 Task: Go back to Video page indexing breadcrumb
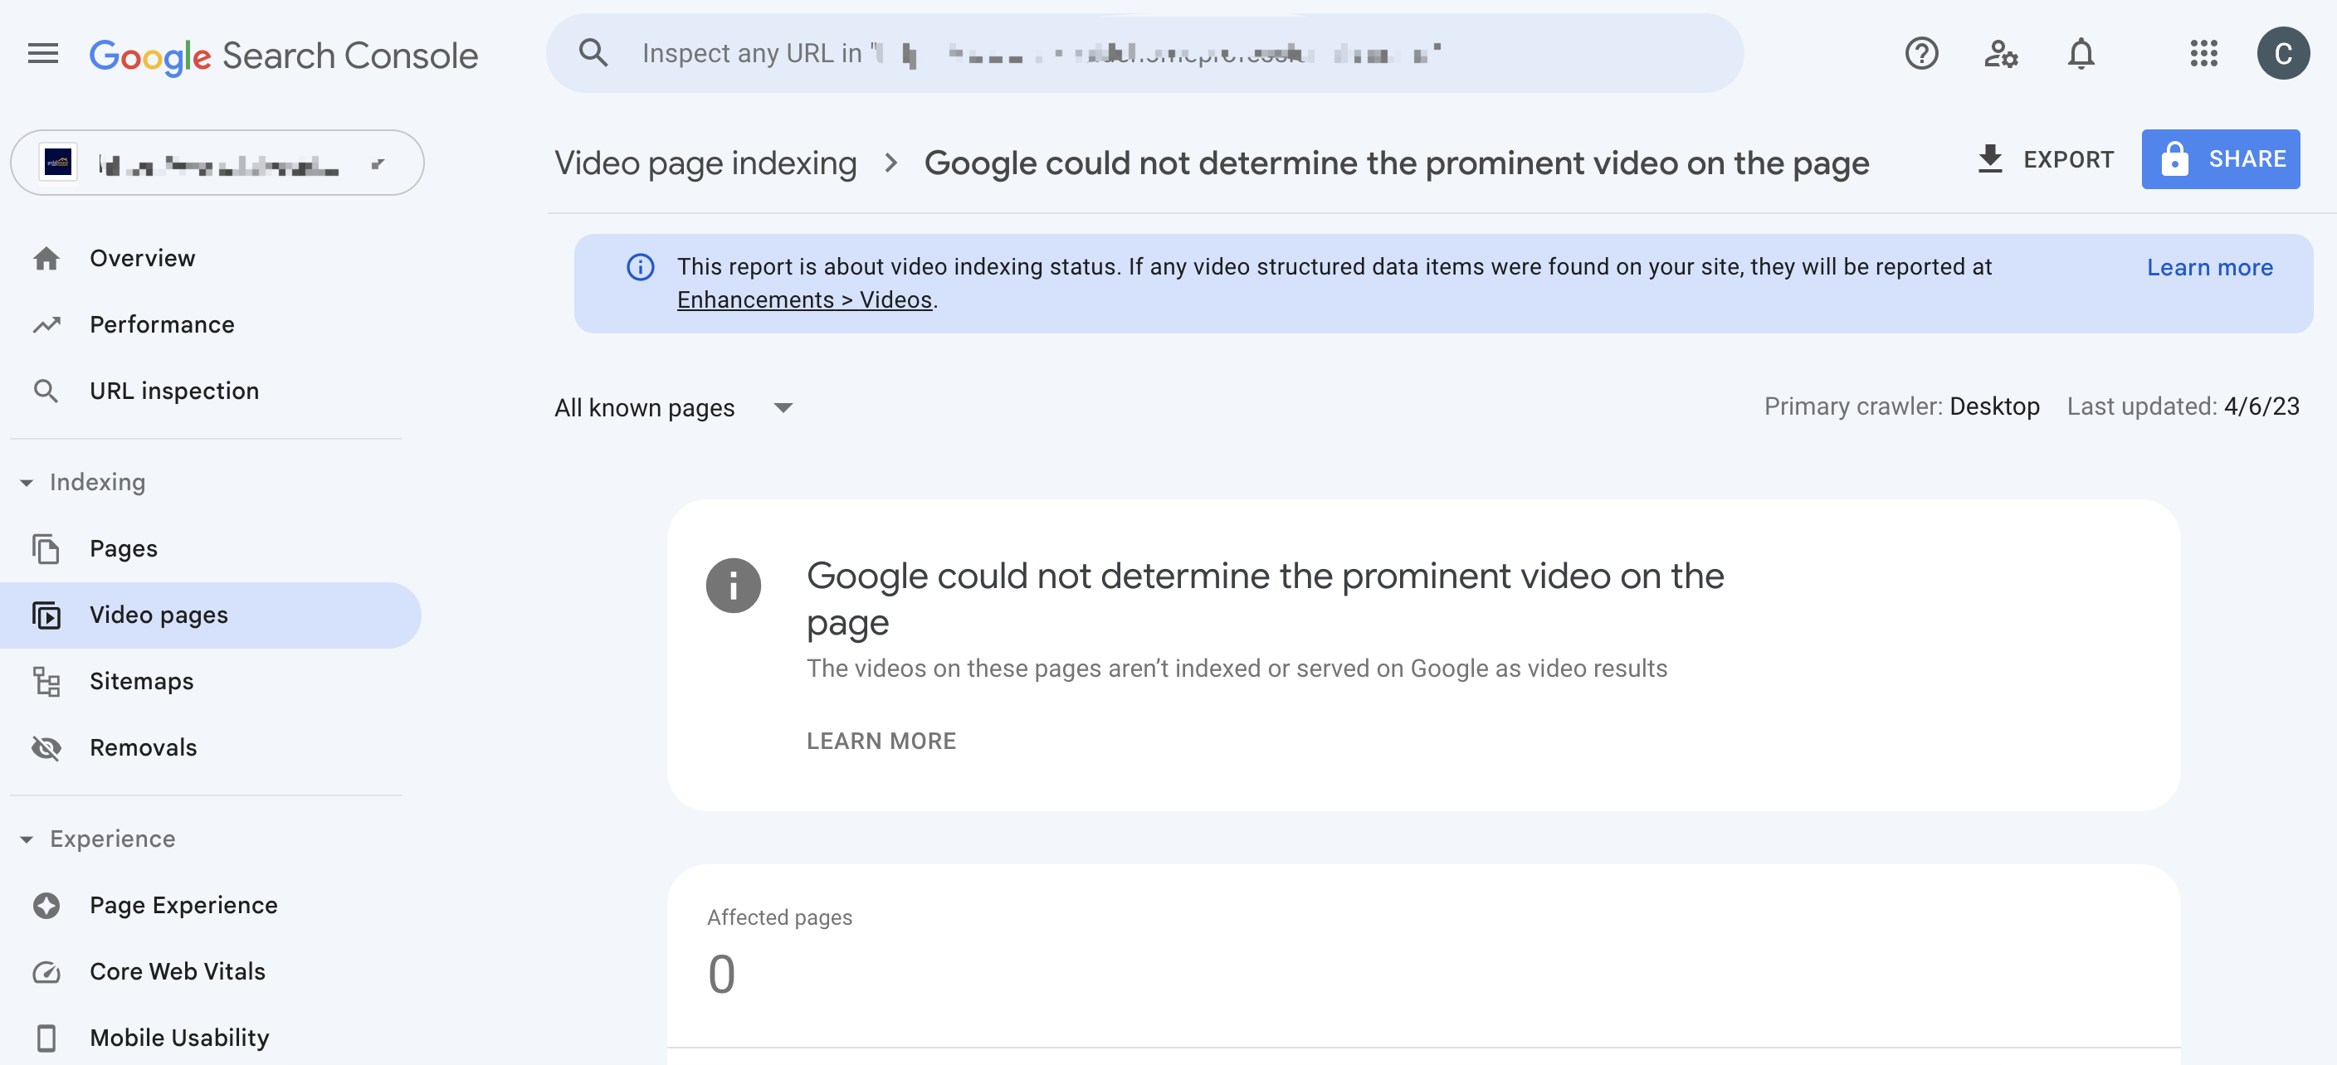pyautogui.click(x=705, y=163)
